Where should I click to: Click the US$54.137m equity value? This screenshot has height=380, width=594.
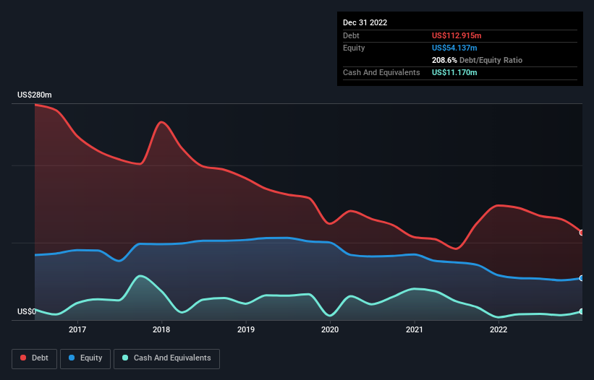coord(454,48)
